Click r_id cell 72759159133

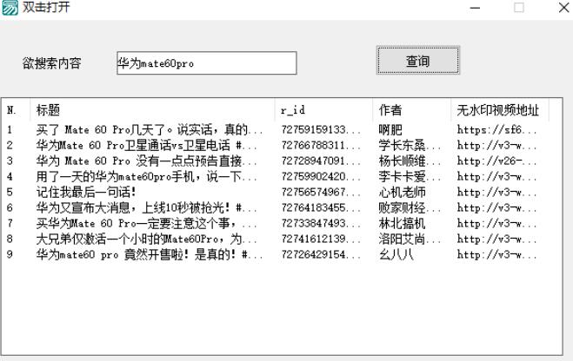click(321, 129)
